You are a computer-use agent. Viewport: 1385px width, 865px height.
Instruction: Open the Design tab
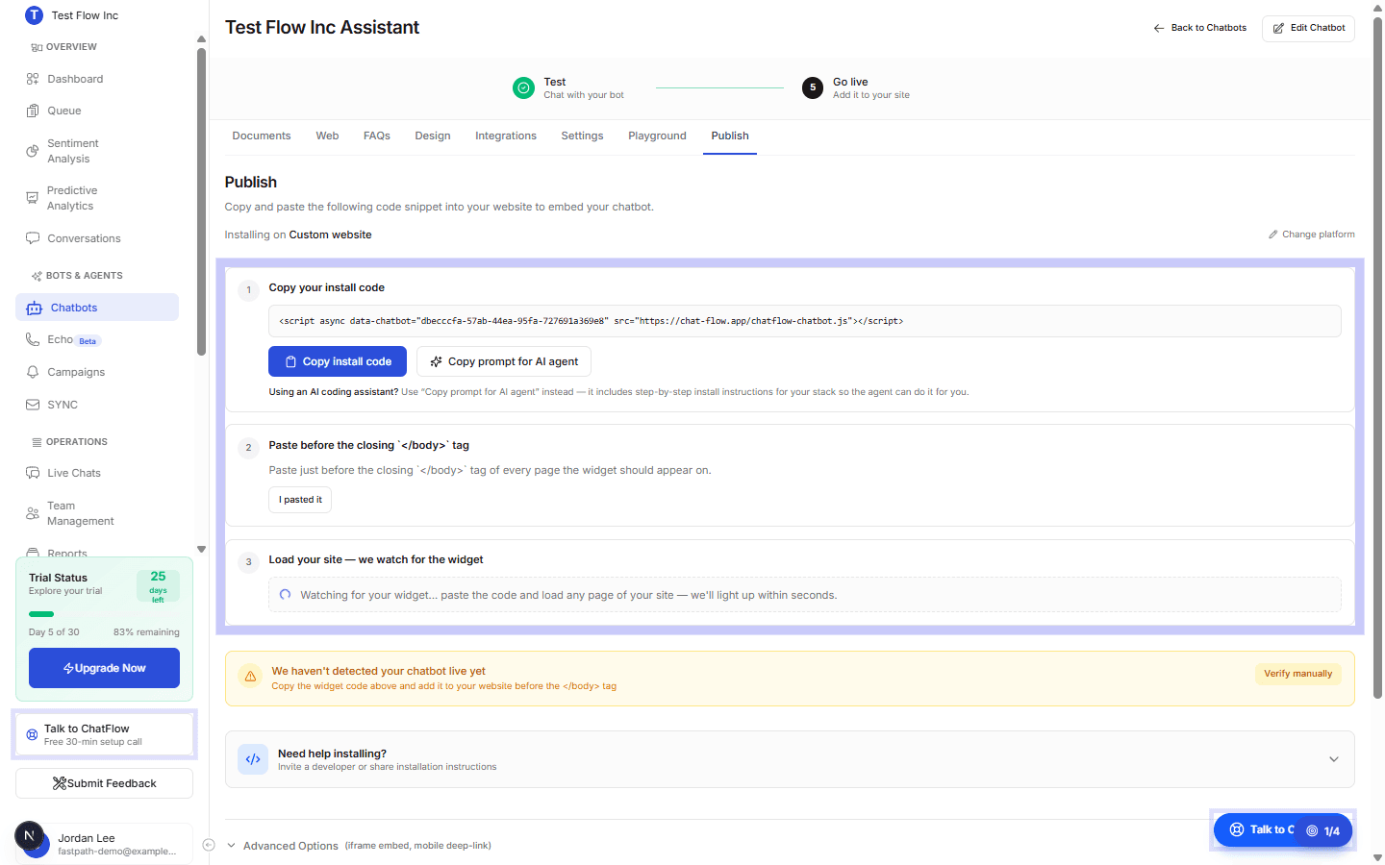(433, 136)
